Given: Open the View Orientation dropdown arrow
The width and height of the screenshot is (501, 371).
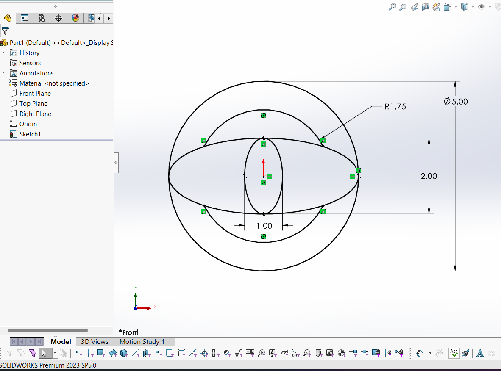Looking at the screenshot, I should click(x=456, y=7).
